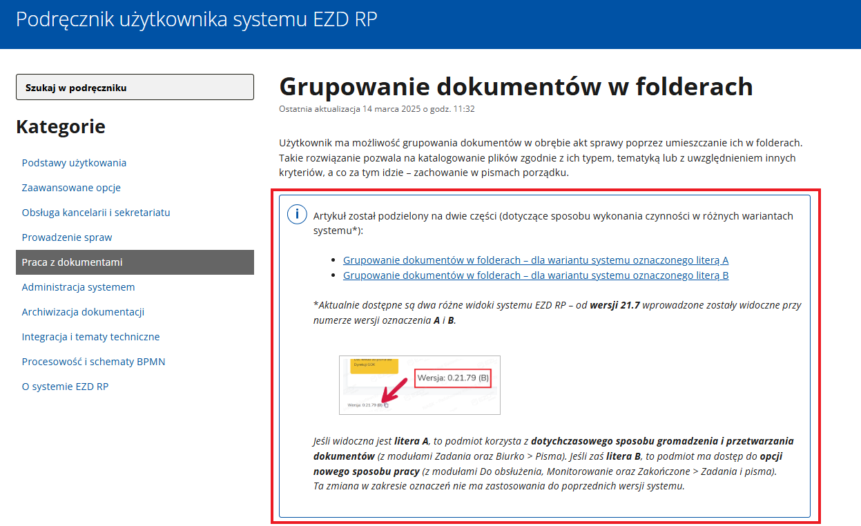Click the 'Ostatnia aktualizacja' date line

pos(376,109)
